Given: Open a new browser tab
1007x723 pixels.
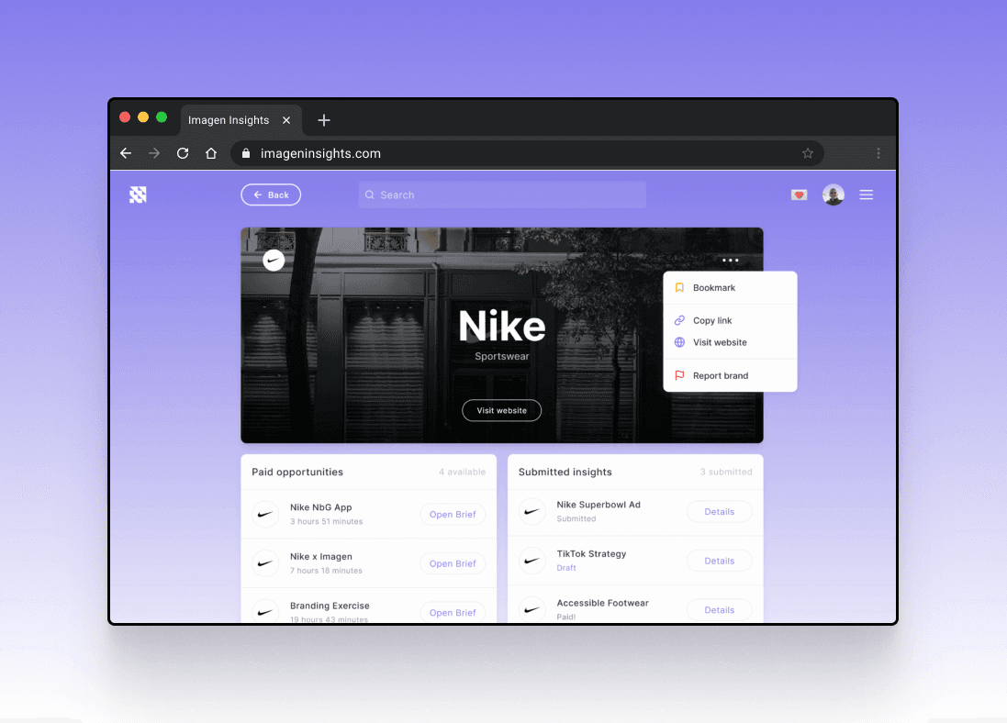Looking at the screenshot, I should tap(323, 120).
